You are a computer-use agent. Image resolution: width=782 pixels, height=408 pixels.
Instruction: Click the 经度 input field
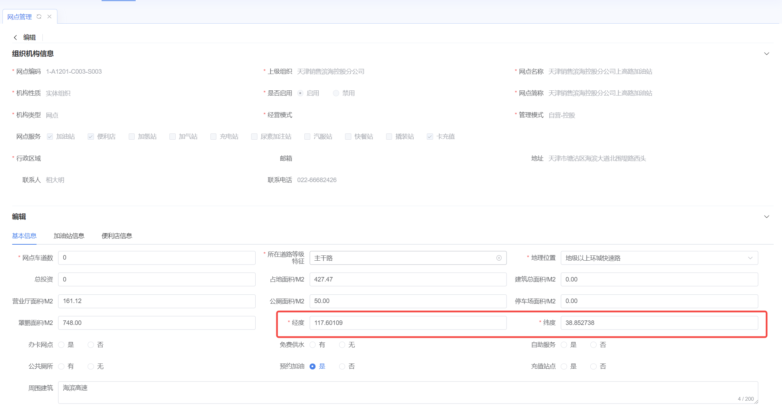pyautogui.click(x=408, y=323)
